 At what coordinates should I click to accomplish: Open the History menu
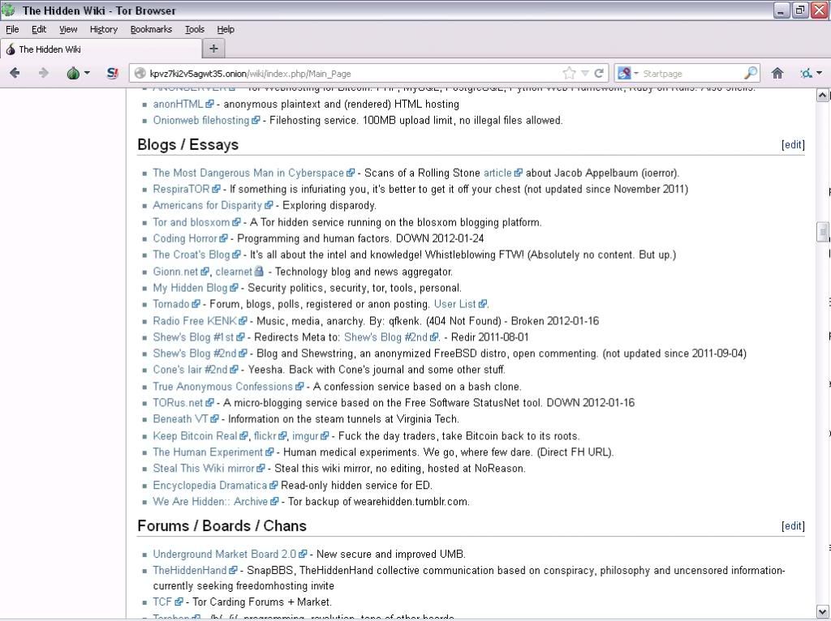click(104, 29)
